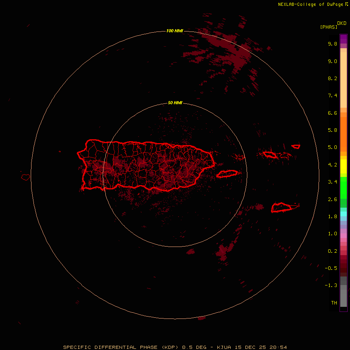Pick the bright orange swatch on color bar
Screen dimensions: 350x350
tap(343, 134)
